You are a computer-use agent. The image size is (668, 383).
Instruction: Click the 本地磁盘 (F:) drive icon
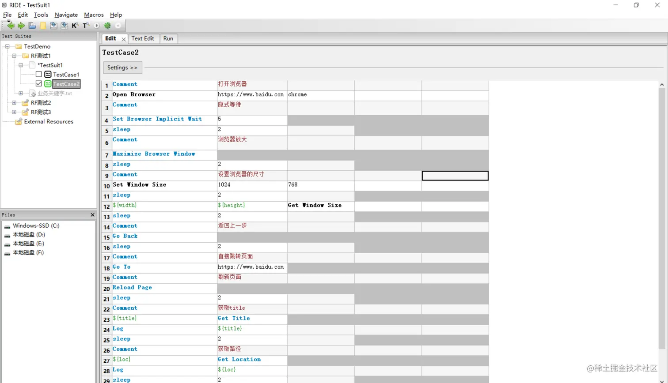point(7,253)
